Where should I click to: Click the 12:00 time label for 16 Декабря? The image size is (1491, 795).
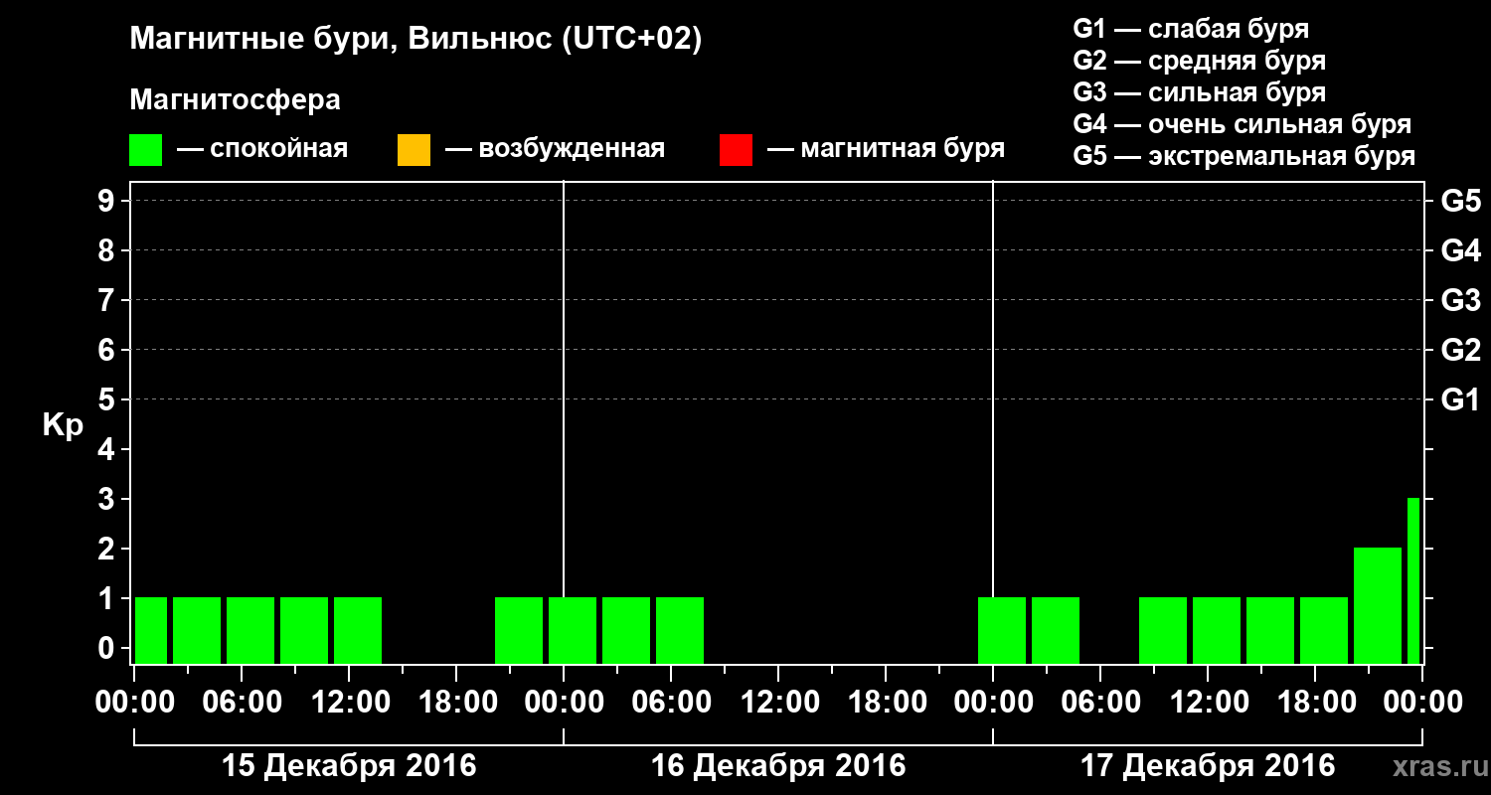click(778, 702)
